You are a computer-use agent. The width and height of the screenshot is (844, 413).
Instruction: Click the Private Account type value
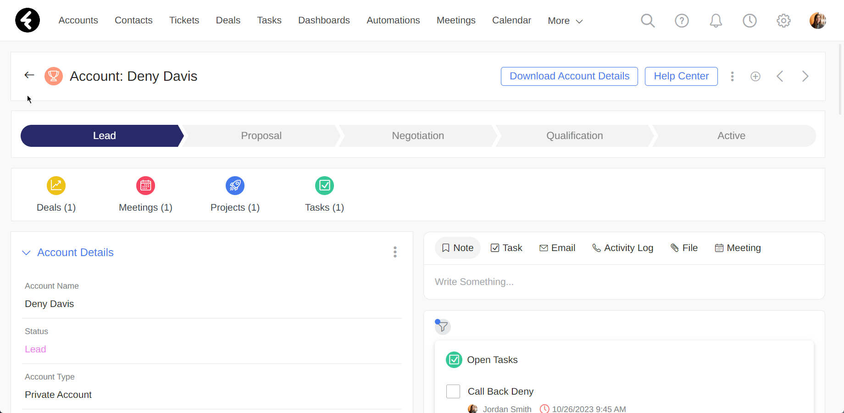[x=58, y=395]
